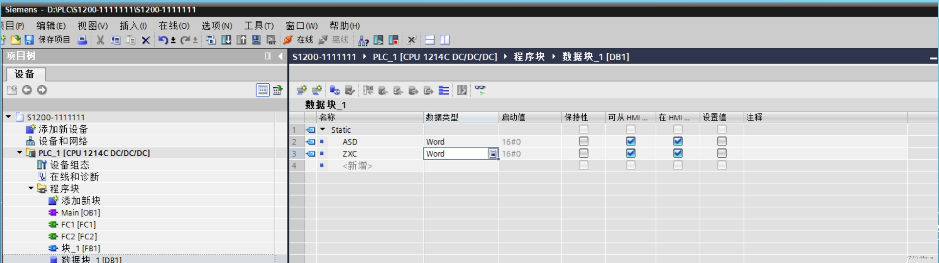Select Main [OB1] block
The width and height of the screenshot is (939, 263).
click(x=80, y=213)
